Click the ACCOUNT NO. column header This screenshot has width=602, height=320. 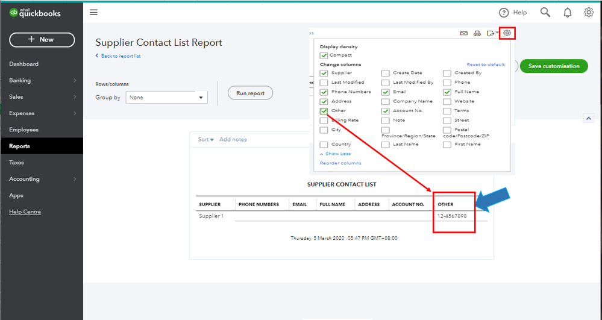[408, 204]
